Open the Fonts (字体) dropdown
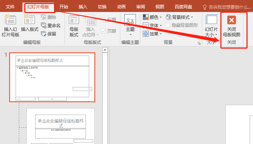 pos(152,25)
